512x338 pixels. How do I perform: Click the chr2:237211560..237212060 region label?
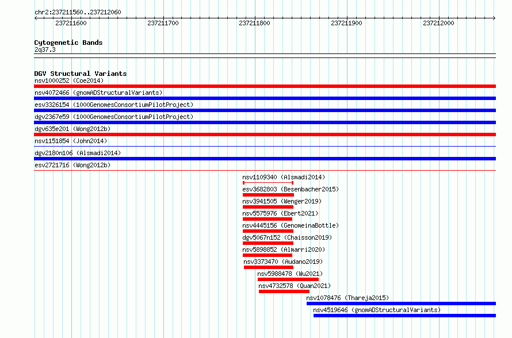click(x=78, y=12)
